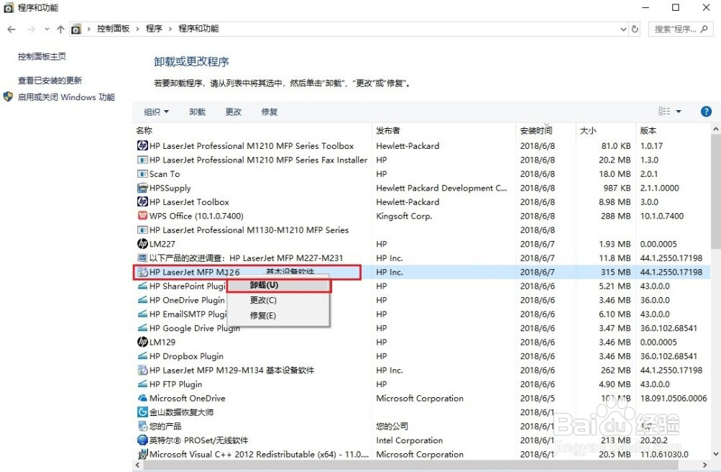Image resolution: width=721 pixels, height=472 pixels.
Task: Click the HP Google Drive Plugin icon
Action: pos(142,328)
